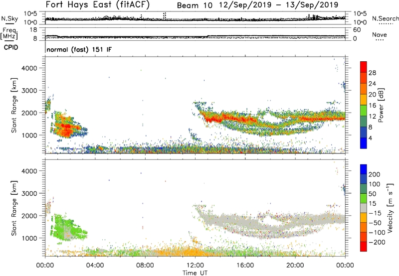This screenshot has height=276, width=399.
Task: Click the '28' power colorbar label
Action: click(x=372, y=73)
